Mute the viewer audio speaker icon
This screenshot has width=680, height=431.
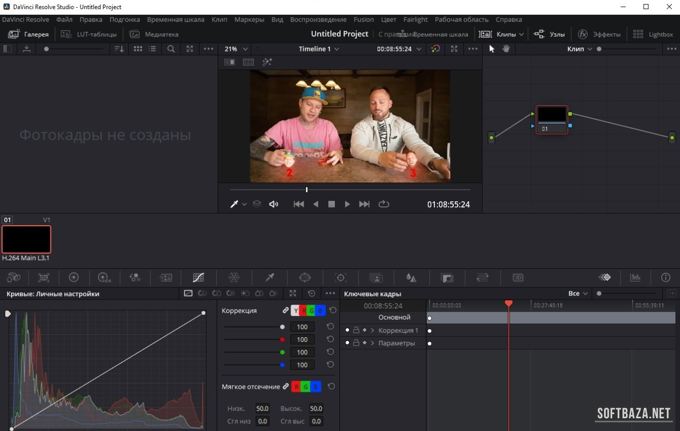(x=274, y=204)
